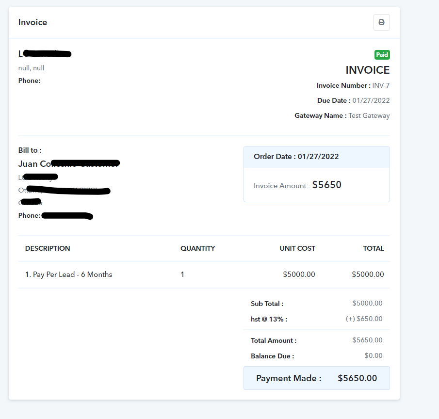Click the Invoice Amount $5650 value

coord(327,185)
